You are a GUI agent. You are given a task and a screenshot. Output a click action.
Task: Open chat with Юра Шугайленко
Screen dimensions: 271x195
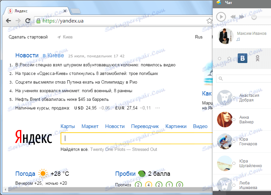coord(242,163)
